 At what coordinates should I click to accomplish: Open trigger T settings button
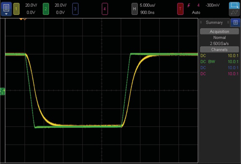(180, 9)
